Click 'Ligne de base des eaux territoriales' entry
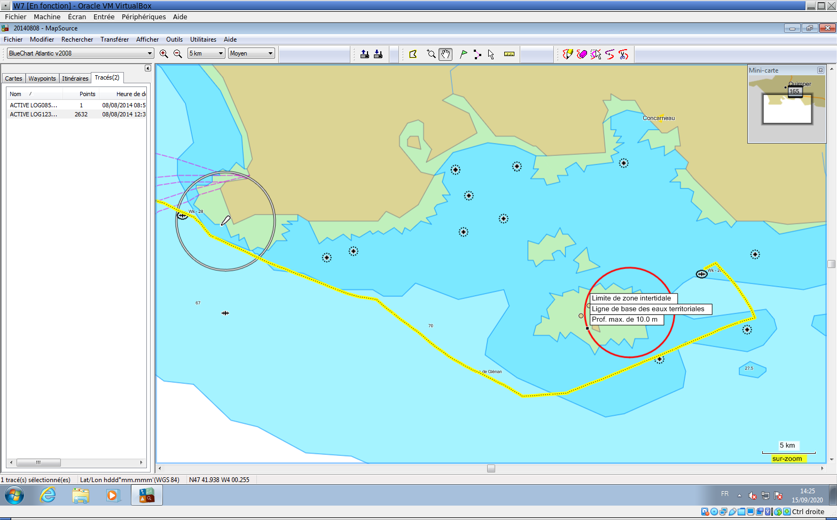Image resolution: width=837 pixels, height=520 pixels. 651,309
